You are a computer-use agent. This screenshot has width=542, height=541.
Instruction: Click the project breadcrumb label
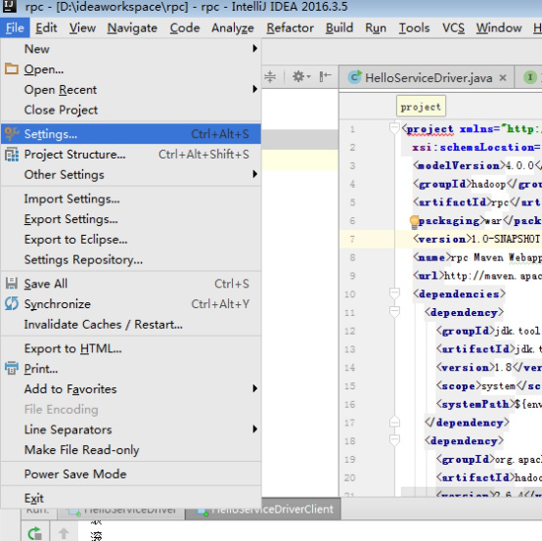(421, 107)
